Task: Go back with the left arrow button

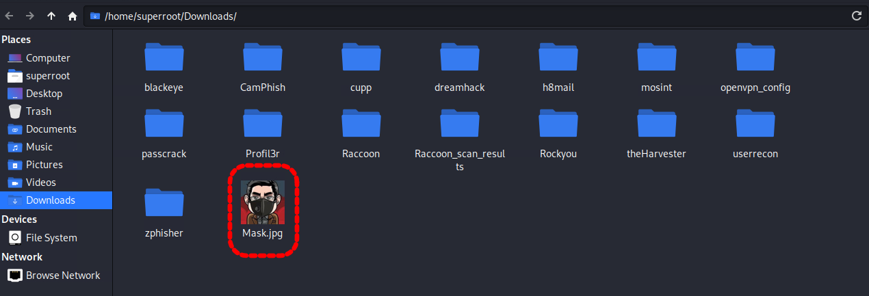Action: (x=9, y=16)
